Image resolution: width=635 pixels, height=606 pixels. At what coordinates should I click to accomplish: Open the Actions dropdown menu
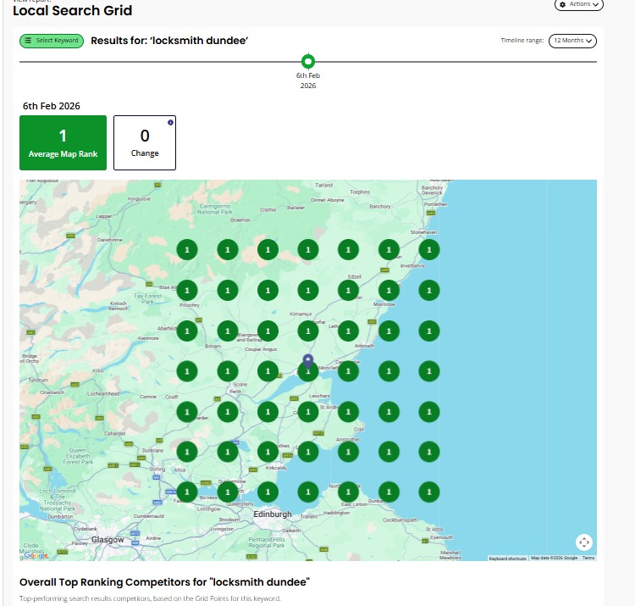pos(579,4)
